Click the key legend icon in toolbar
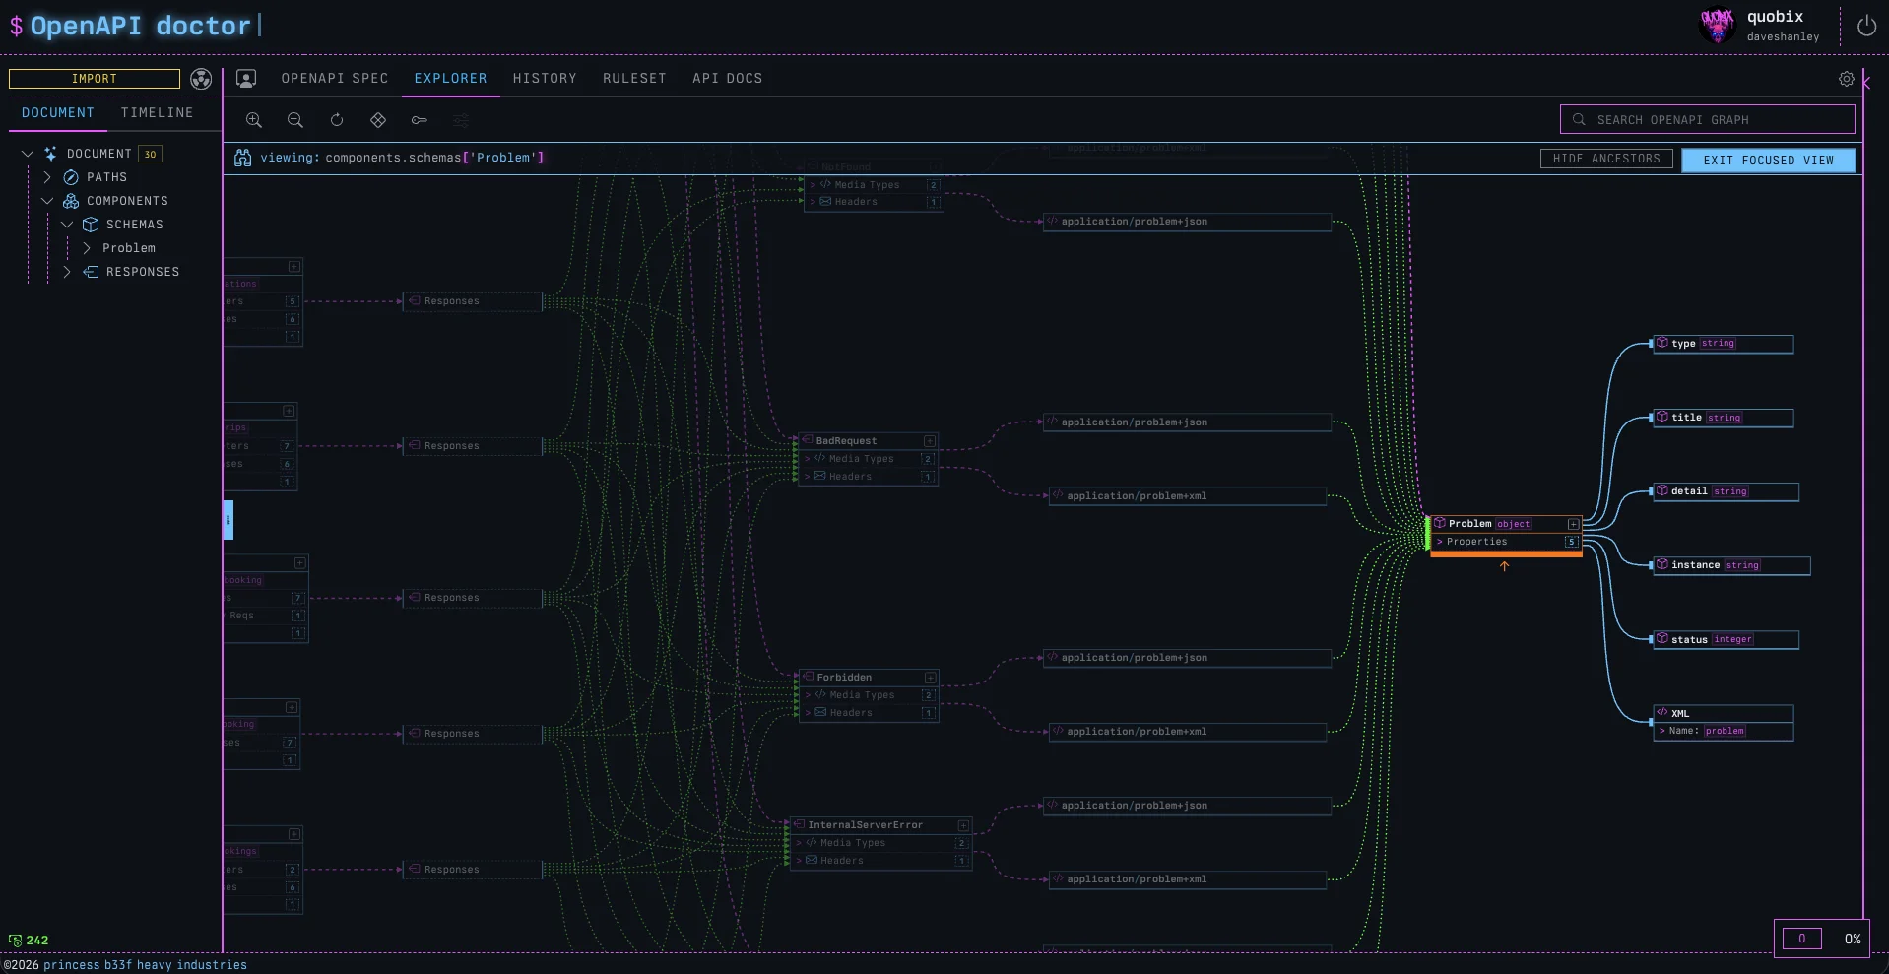 click(x=420, y=120)
